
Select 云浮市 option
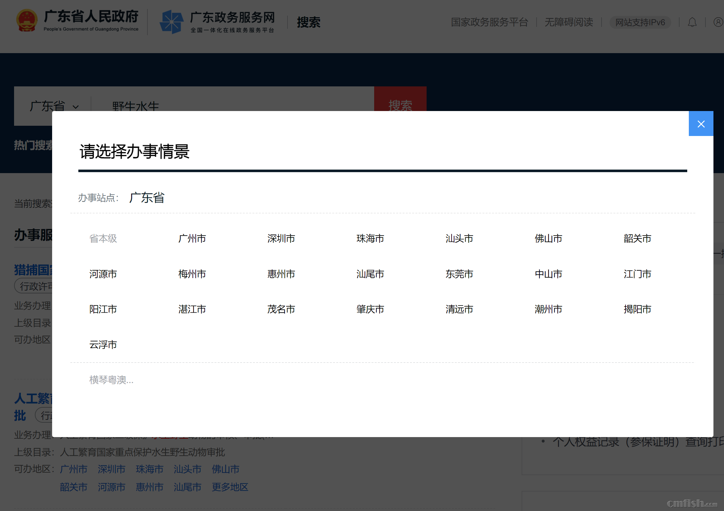tap(103, 345)
